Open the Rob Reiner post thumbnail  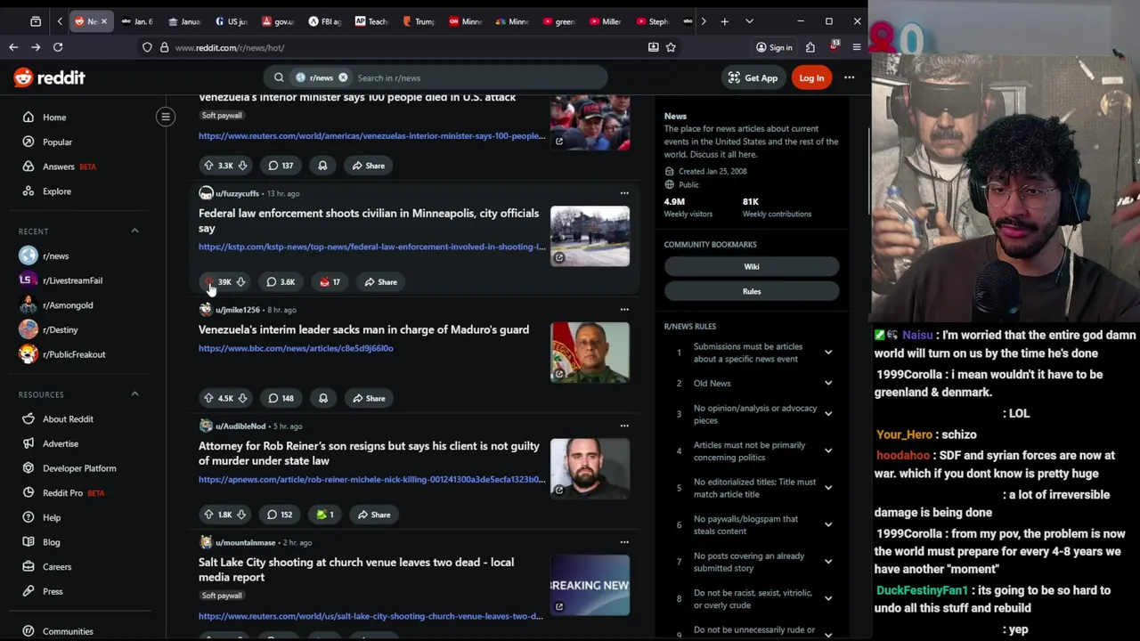(590, 469)
